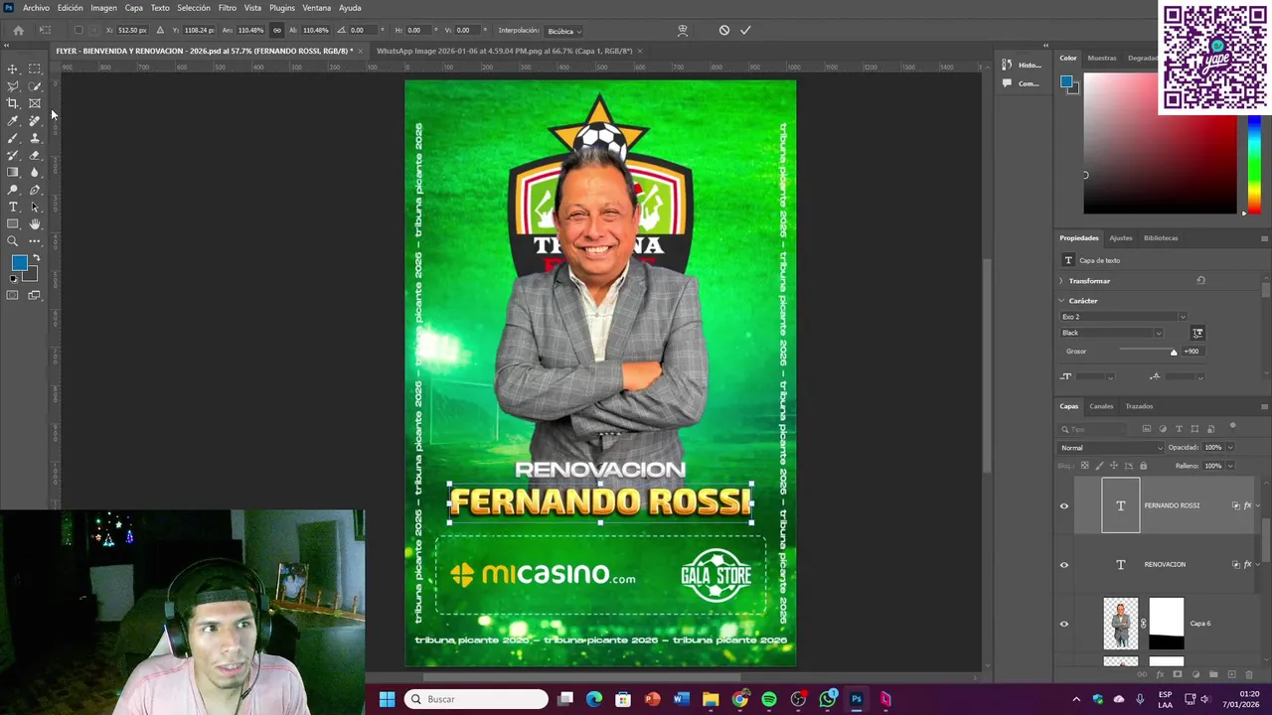The height and width of the screenshot is (715, 1272).
Task: Toggle maintain aspect ratio link
Action: (x=277, y=30)
